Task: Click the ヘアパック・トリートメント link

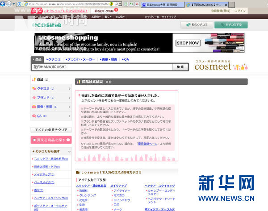Action: pos(161,200)
